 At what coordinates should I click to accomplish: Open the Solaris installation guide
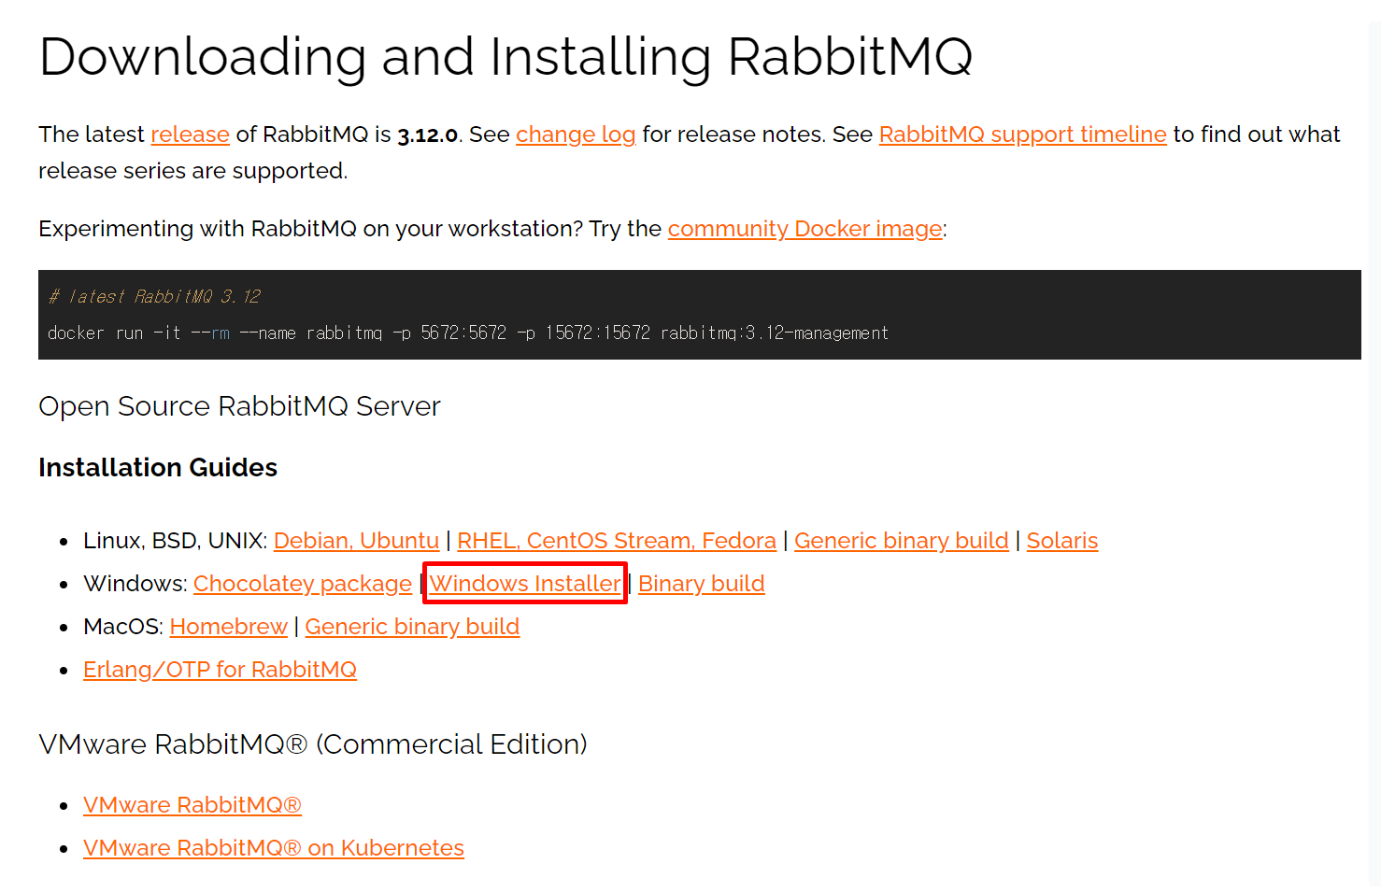1062,541
